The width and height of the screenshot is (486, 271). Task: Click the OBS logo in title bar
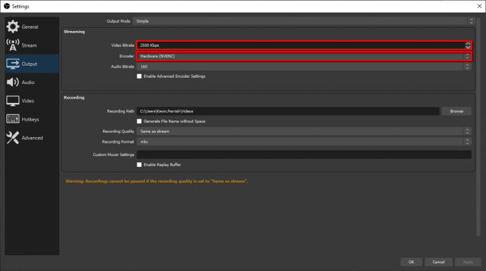(6, 6)
